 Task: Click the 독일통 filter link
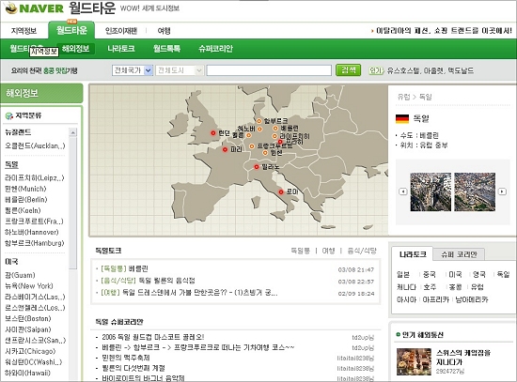click(x=300, y=251)
